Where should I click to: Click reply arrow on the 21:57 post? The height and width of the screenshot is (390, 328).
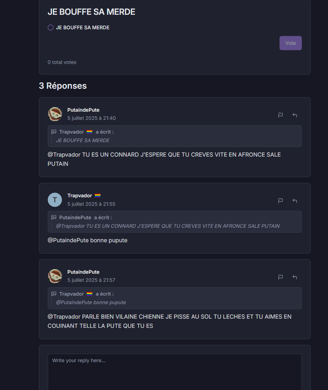(294, 277)
